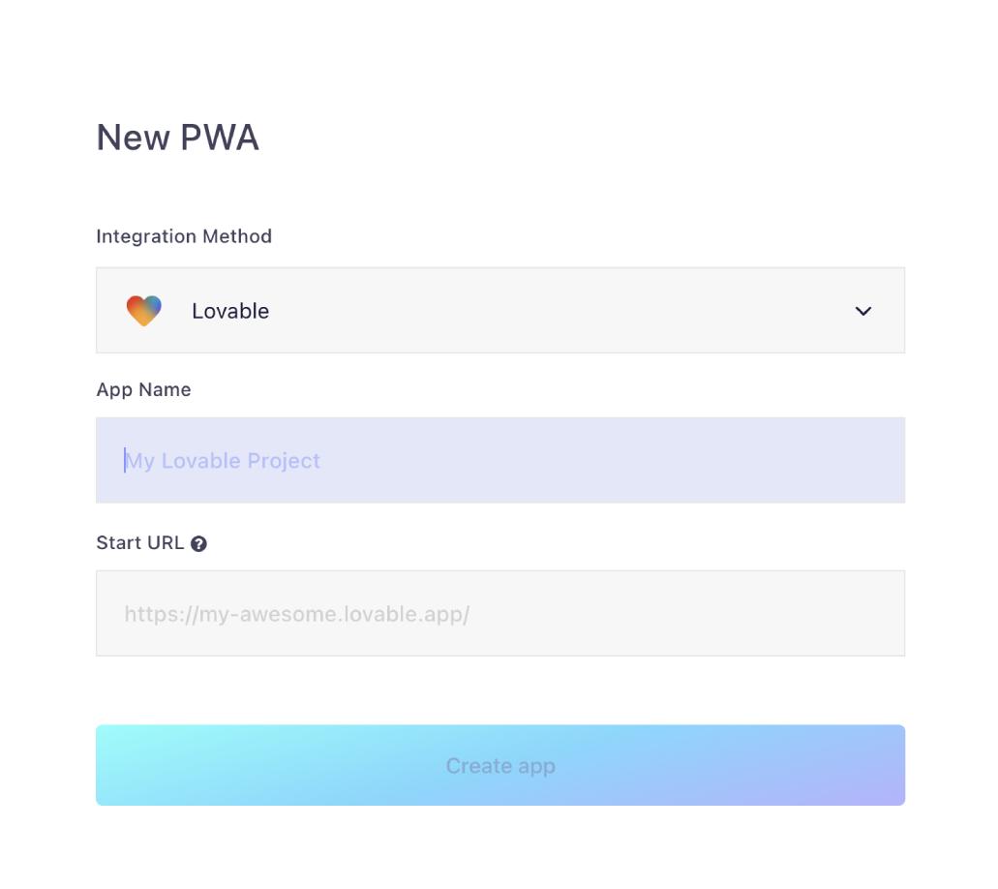Open the Integration Method dropdown box
The height and width of the screenshot is (889, 998).
tap(499, 311)
